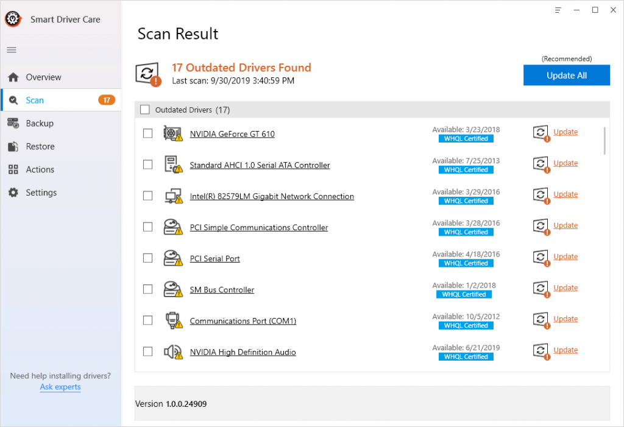
Task: Click the NVIDIA High Definition Audio speaker icon
Action: (173, 352)
